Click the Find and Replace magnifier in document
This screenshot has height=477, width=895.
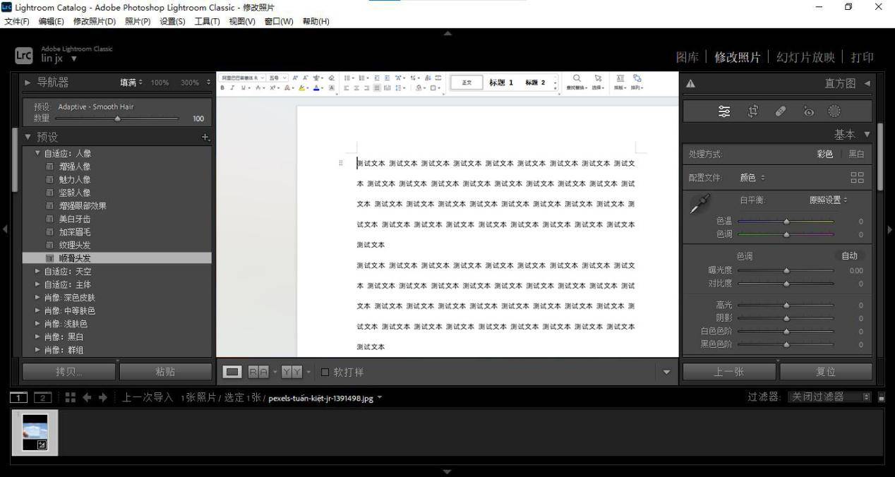pos(577,78)
